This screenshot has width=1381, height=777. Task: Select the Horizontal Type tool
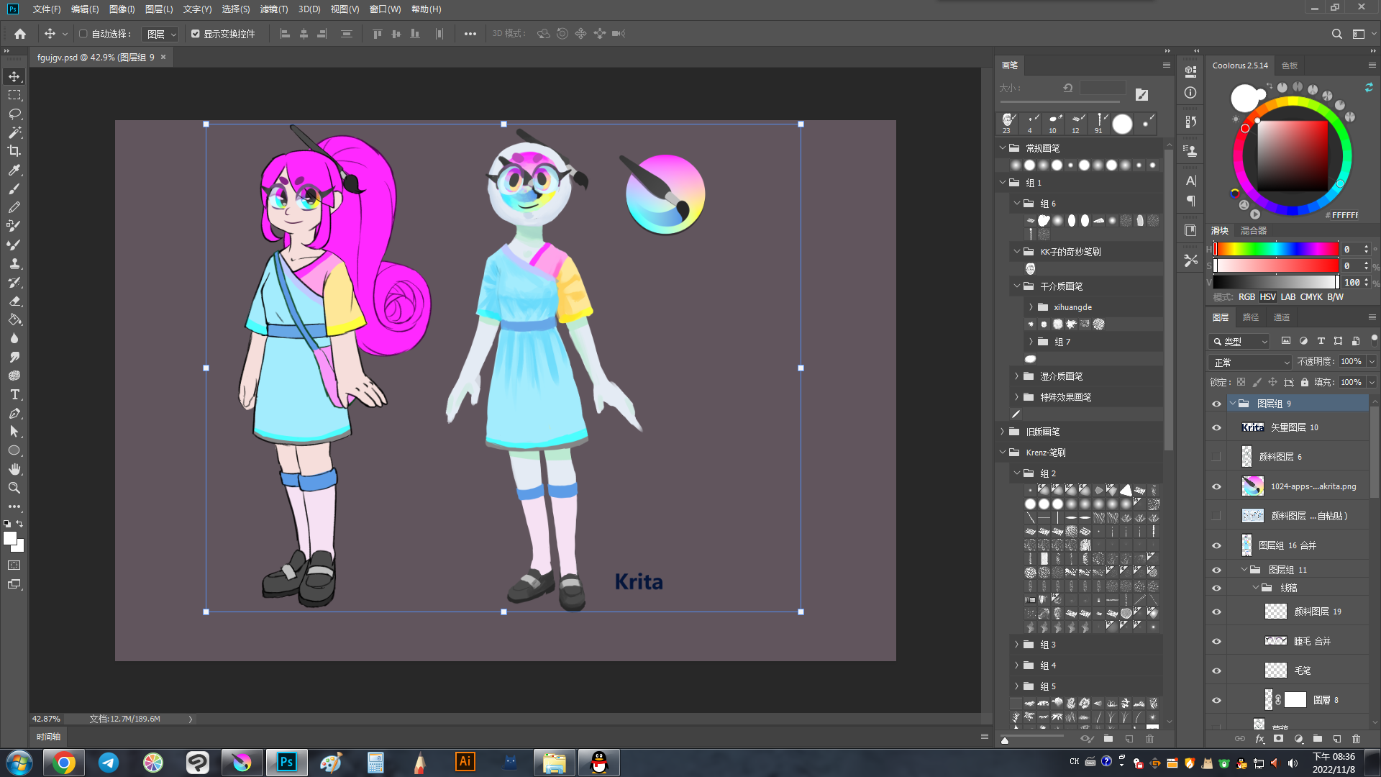tap(14, 394)
